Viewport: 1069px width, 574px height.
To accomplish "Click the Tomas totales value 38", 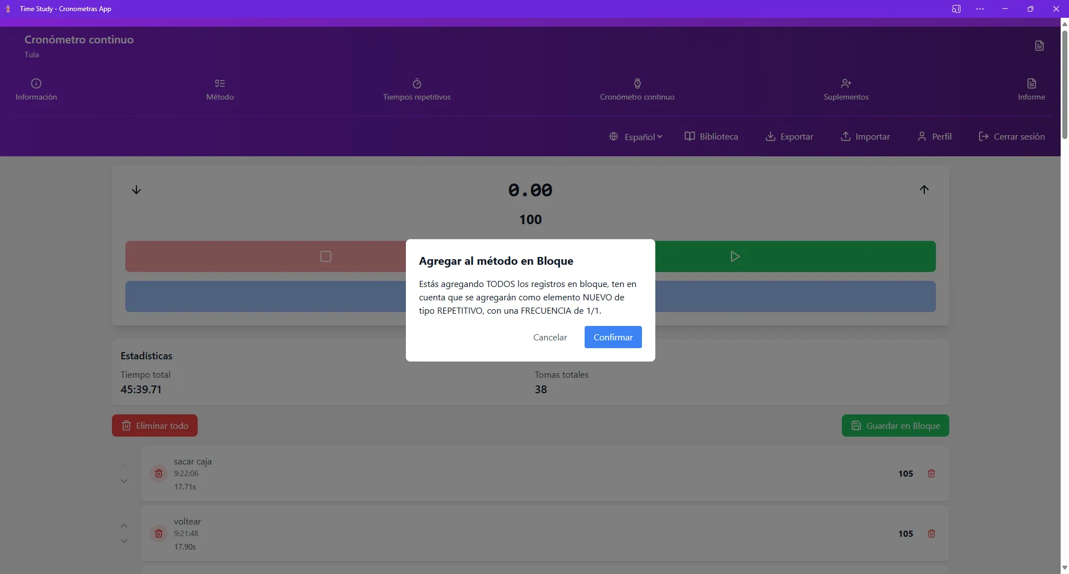I will [x=541, y=389].
